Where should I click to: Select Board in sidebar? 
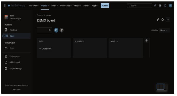[17, 36]
